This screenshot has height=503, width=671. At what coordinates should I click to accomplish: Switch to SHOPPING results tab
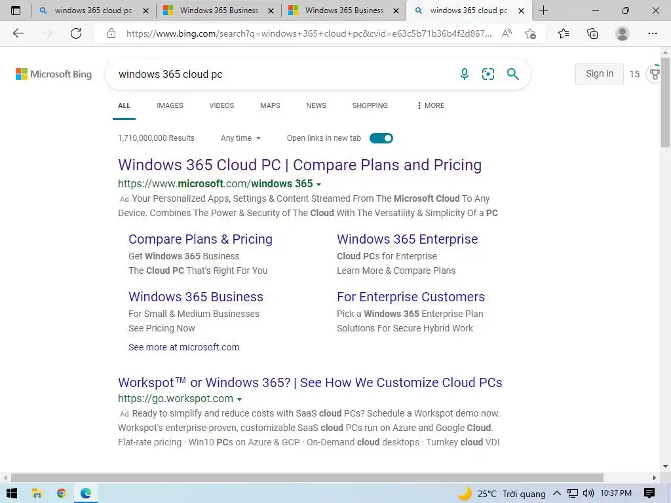click(x=370, y=105)
